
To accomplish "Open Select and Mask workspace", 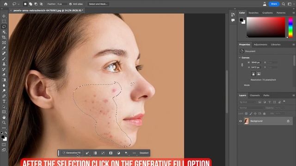I will [98, 4].
